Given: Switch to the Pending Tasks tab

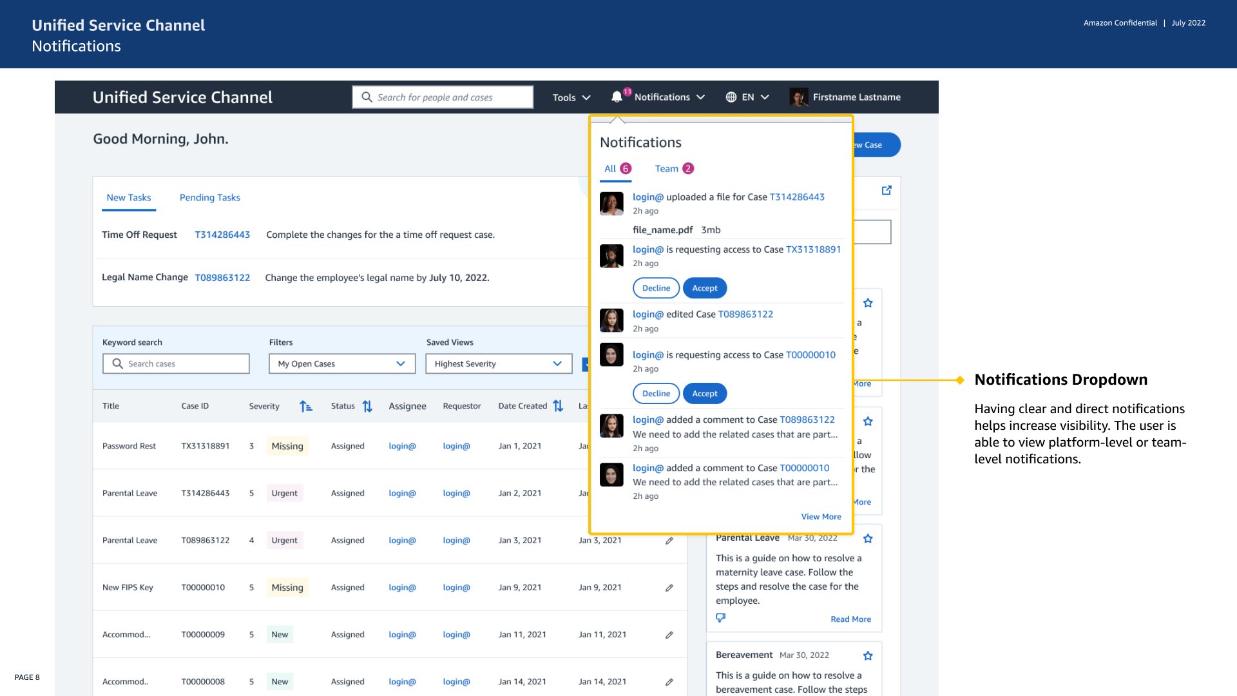Looking at the screenshot, I should (209, 198).
